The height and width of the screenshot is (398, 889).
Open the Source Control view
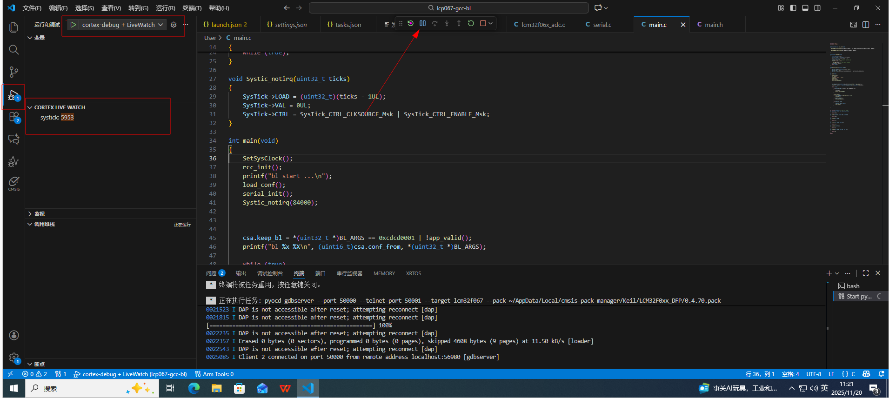pyautogui.click(x=14, y=72)
